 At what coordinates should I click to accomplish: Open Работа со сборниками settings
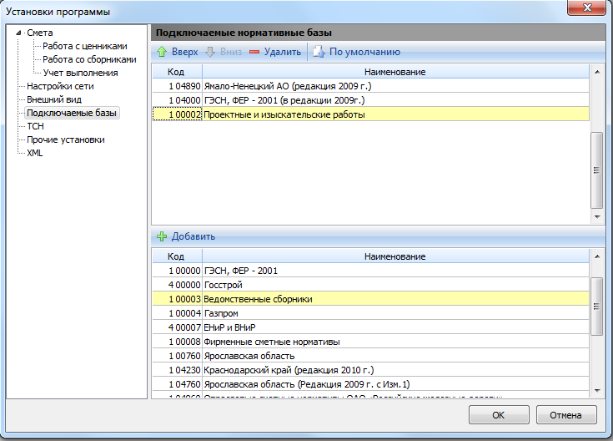click(89, 59)
